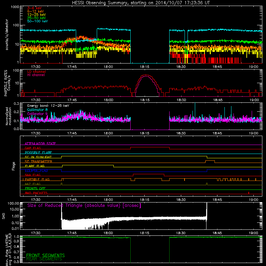Click the FRONT SEGMENTS legend label
Image resolution: width=266 pixels, height=266 pixels.
[46, 255]
